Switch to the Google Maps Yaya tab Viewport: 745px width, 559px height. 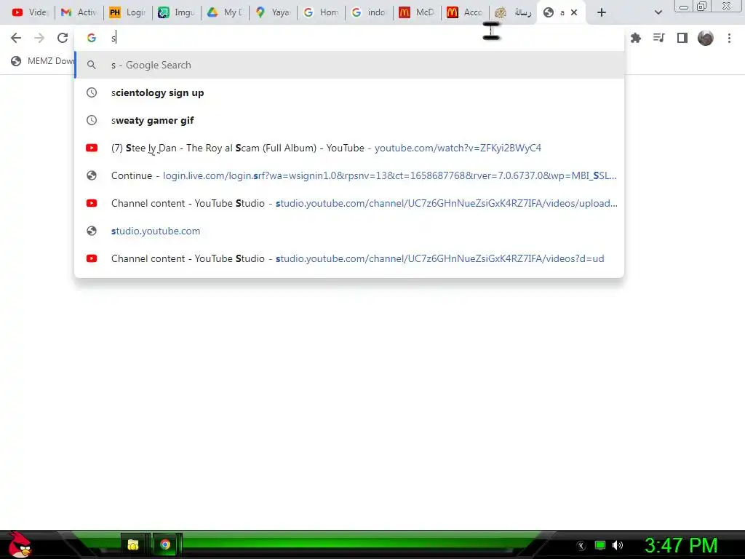tap(274, 12)
